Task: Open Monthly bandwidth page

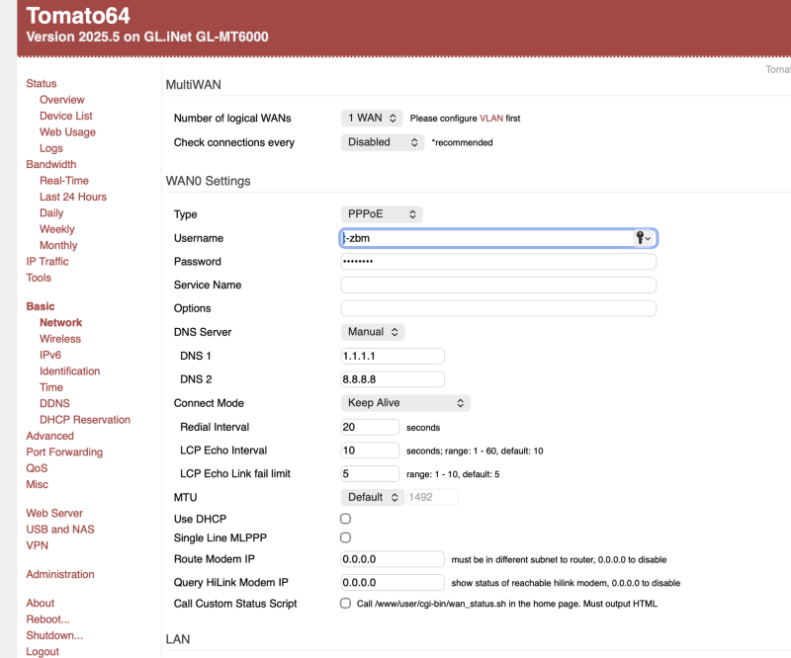Action: click(x=58, y=245)
